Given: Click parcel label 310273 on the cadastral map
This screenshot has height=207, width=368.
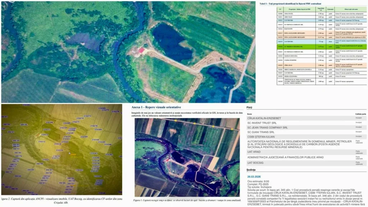Looking at the screenshot, I should pos(87,116).
